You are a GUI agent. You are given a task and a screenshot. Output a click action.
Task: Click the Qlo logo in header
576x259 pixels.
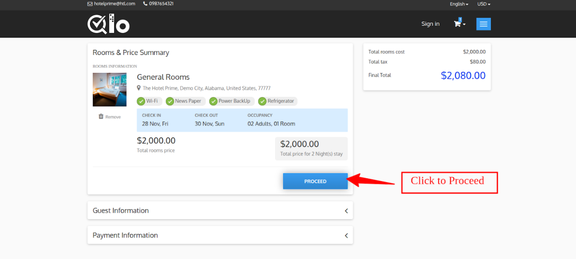pos(109,24)
